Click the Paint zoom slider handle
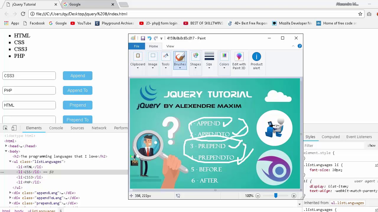 click(x=276, y=196)
